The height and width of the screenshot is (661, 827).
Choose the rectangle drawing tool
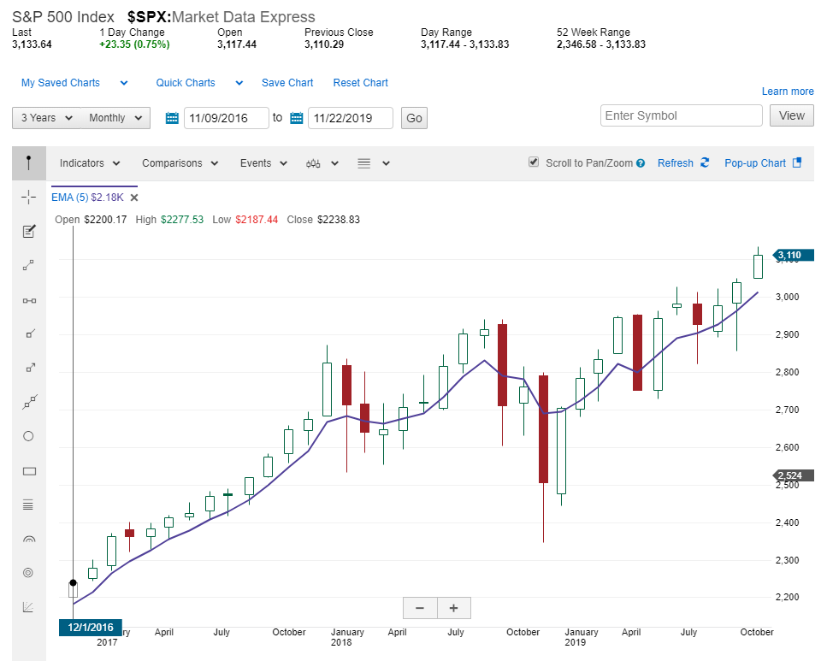(x=28, y=470)
